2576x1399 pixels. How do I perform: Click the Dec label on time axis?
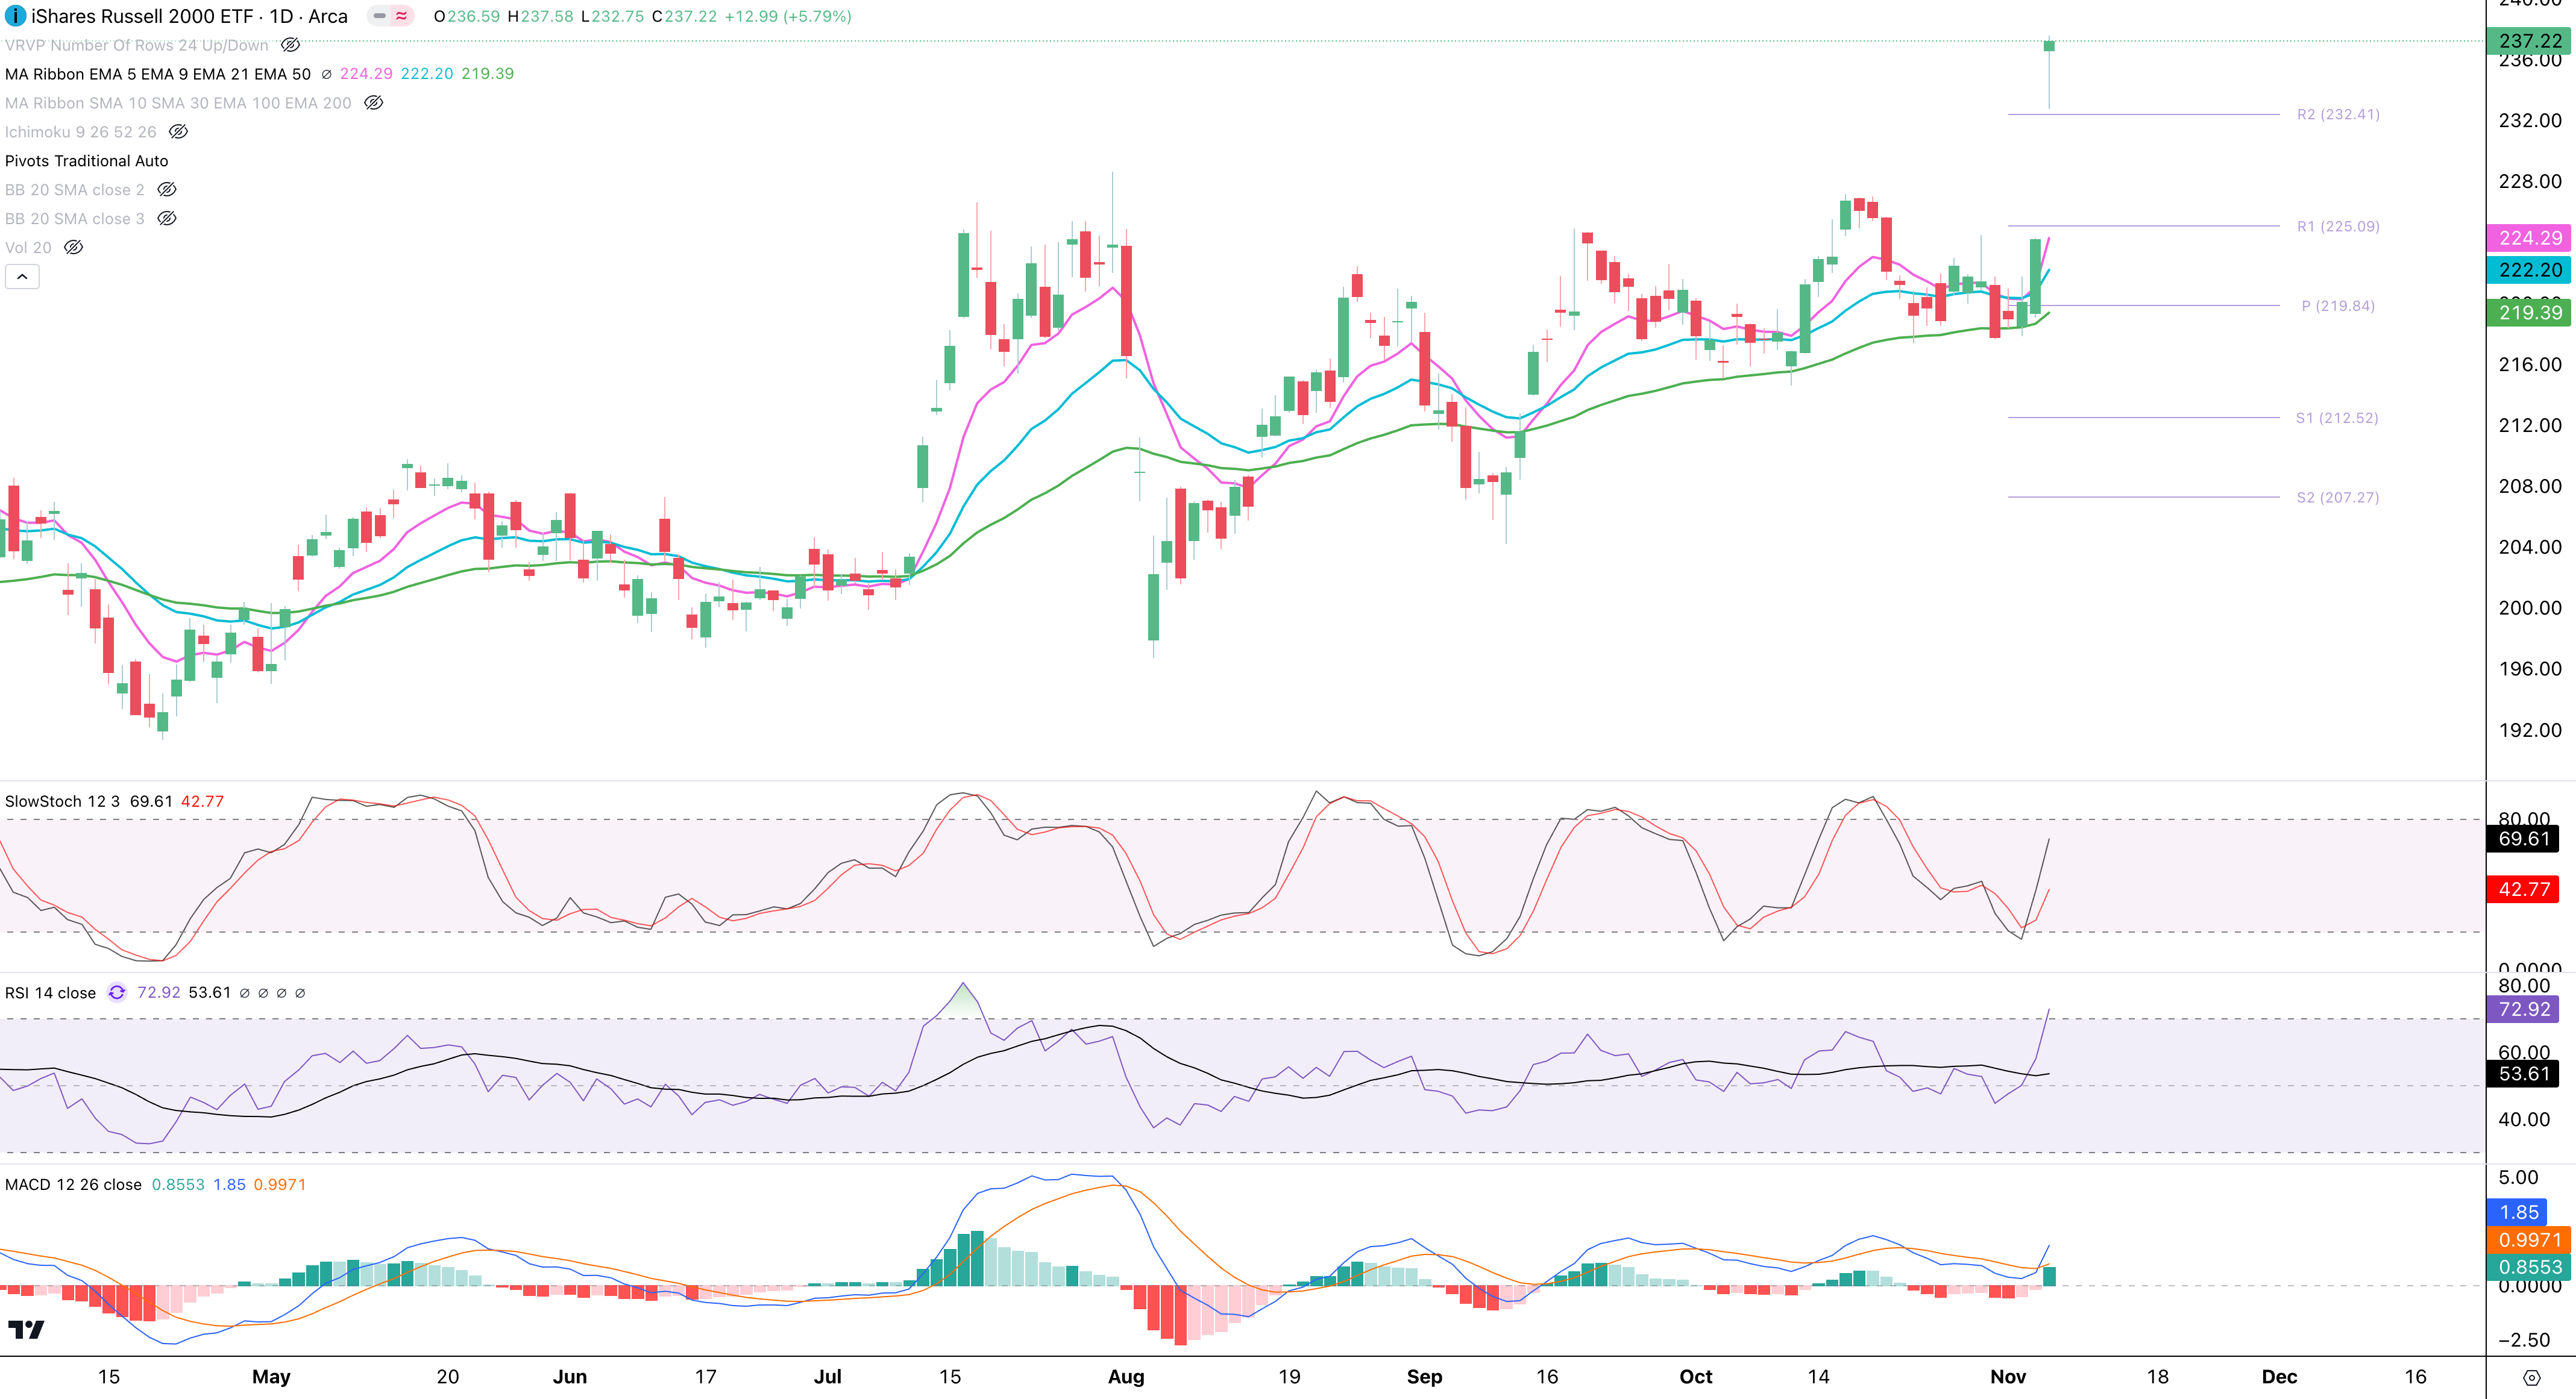2279,1377
